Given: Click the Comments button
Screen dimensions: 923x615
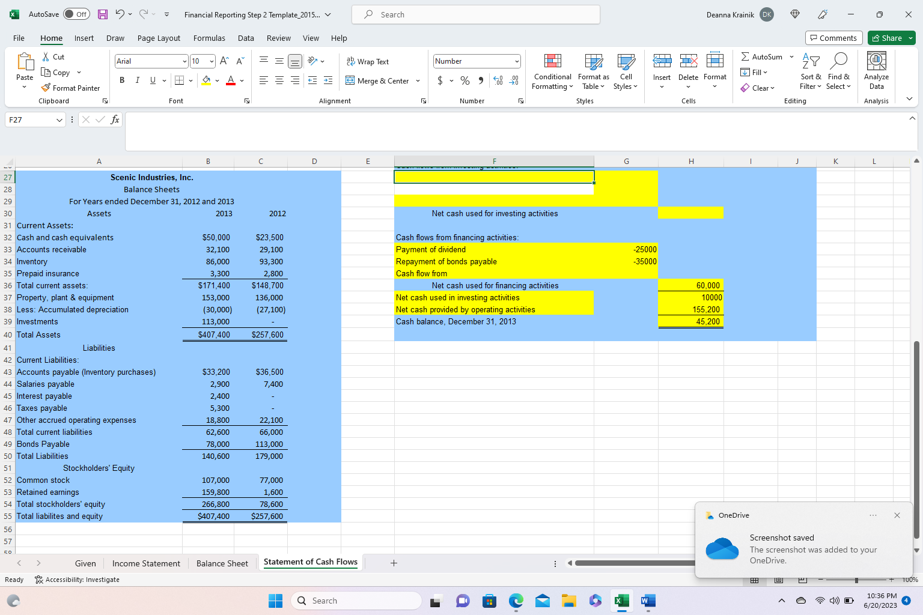Looking at the screenshot, I should coord(833,38).
